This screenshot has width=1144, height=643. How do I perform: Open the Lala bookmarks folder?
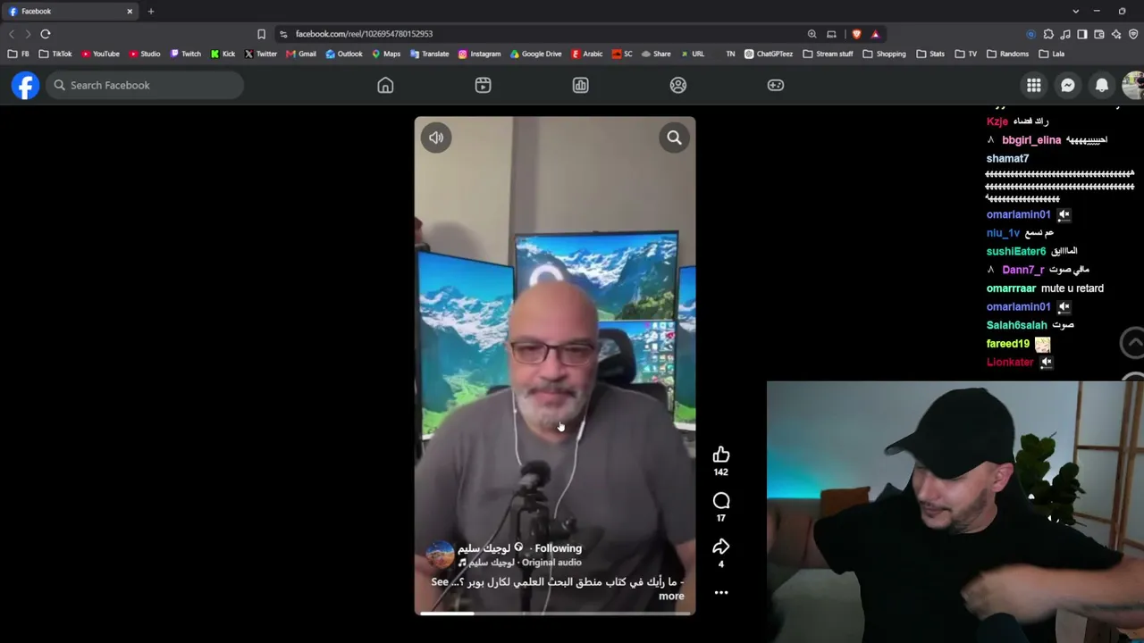[x=1052, y=54]
